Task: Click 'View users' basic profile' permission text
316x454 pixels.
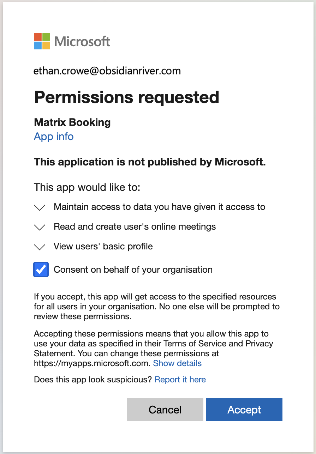Action: pos(103,246)
